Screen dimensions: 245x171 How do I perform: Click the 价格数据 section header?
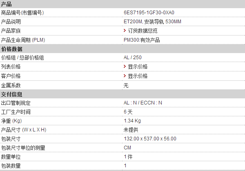(122, 49)
